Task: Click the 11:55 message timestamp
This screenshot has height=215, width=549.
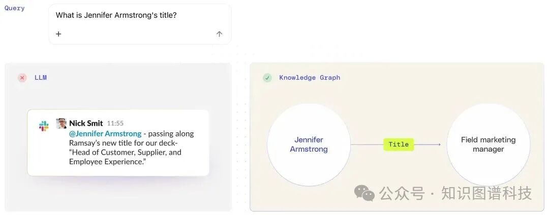Action: (115, 124)
